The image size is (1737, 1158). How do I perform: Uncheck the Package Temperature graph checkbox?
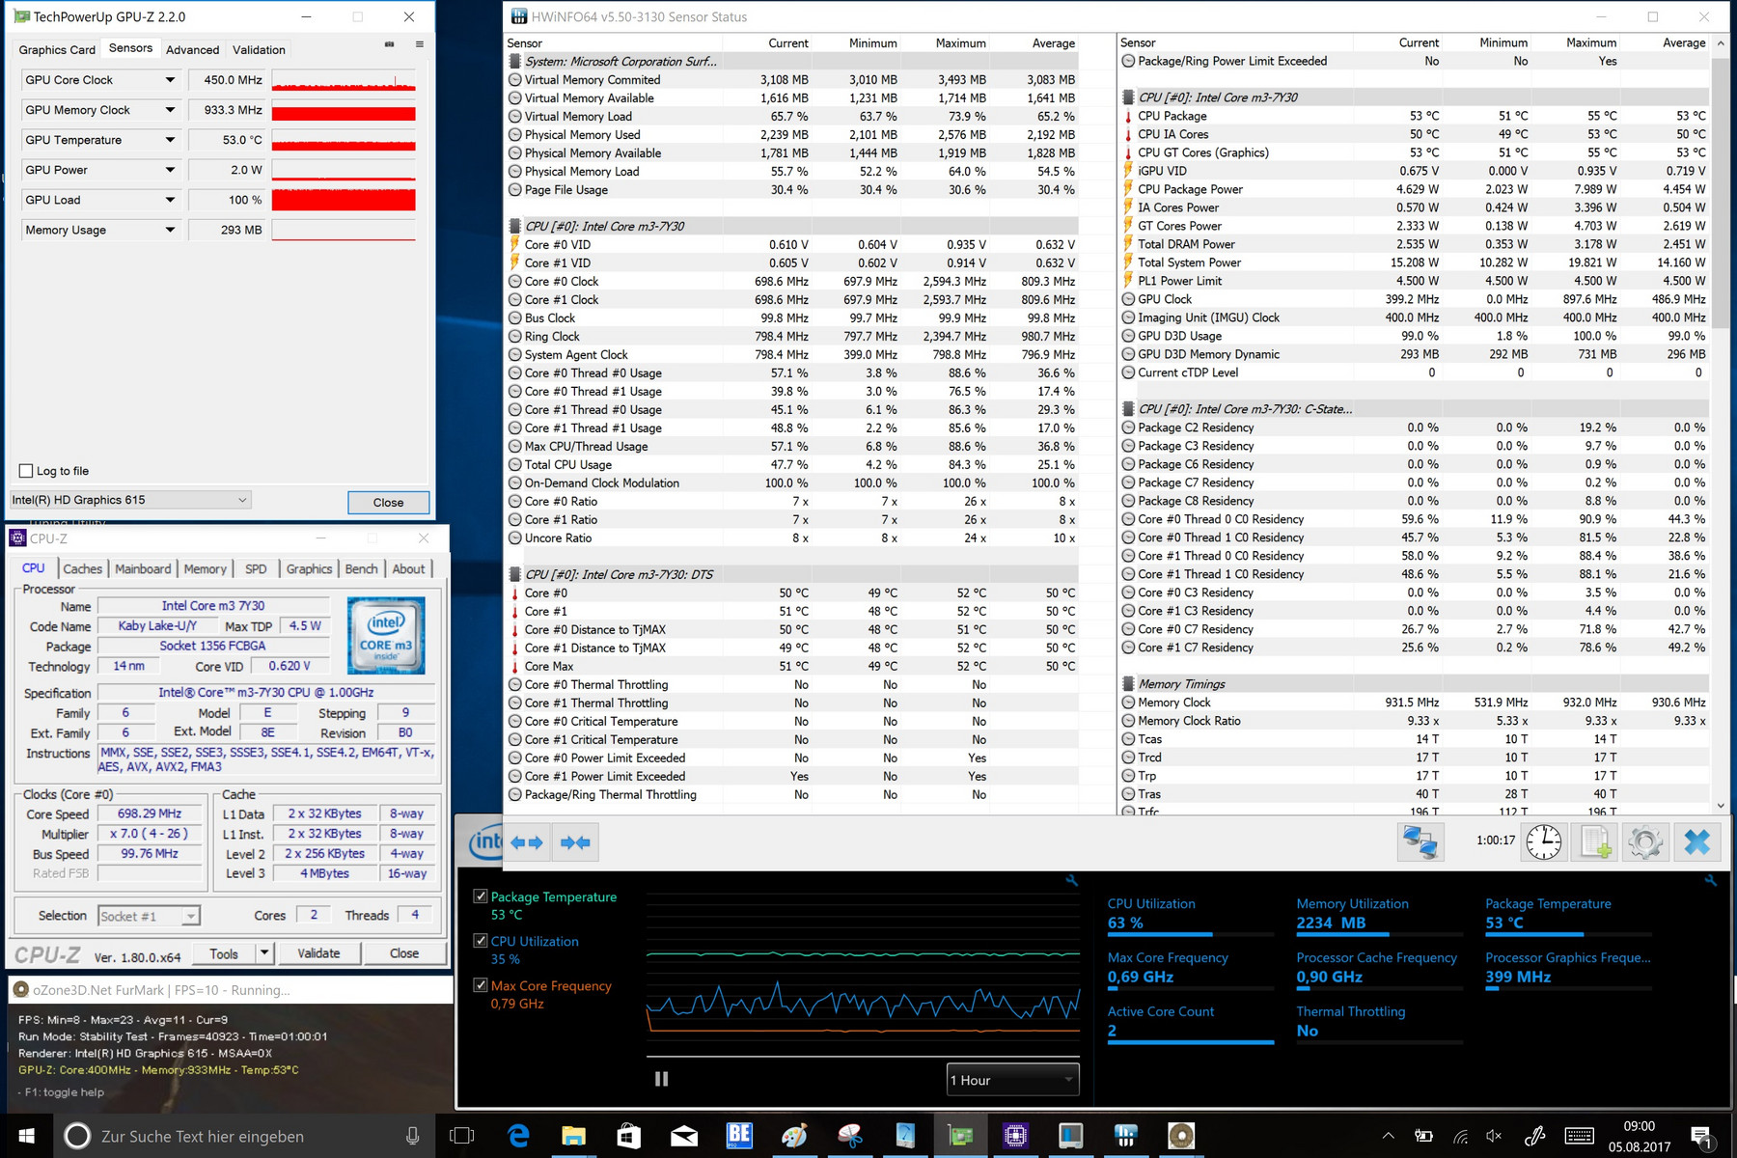point(480,896)
